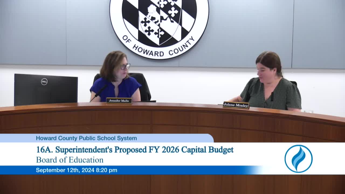The image size is (345, 194).
Task: Click the blue flame logo icon
Action: tap(298, 159)
